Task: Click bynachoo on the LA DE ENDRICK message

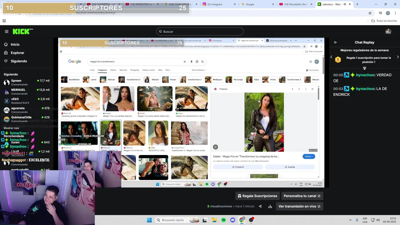Action: (x=365, y=89)
